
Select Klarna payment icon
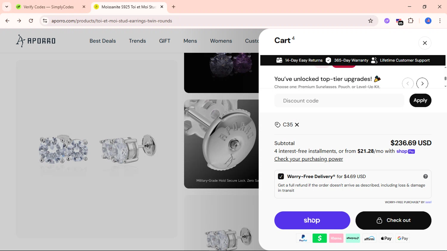336,238
